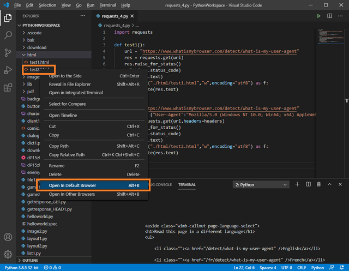
Task: Open image2.py in the explorer
Action: click(x=53, y=231)
